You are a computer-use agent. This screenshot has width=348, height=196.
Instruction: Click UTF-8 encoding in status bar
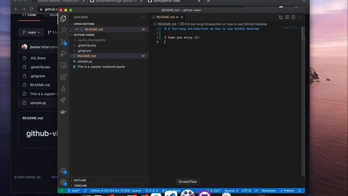pos(246,191)
